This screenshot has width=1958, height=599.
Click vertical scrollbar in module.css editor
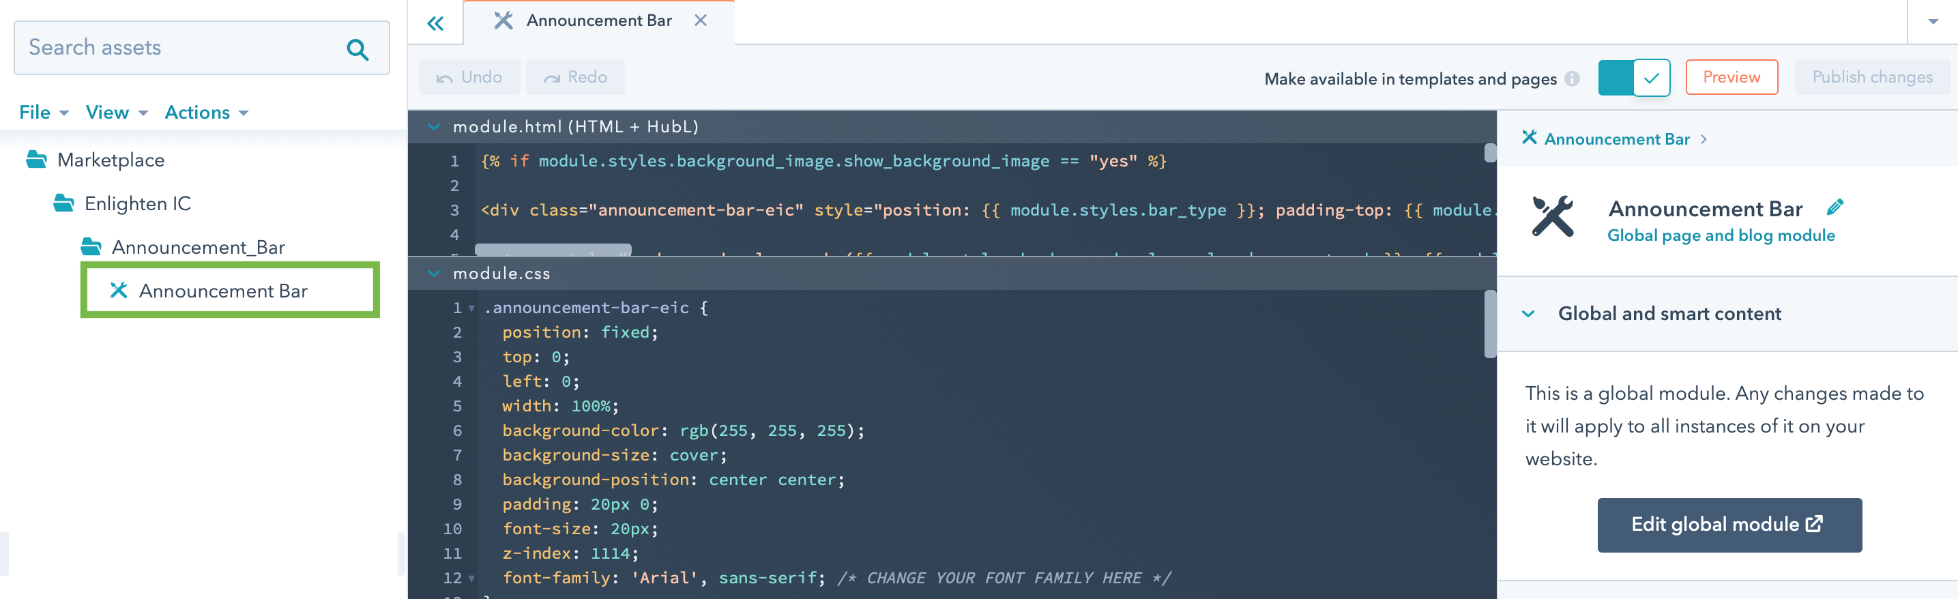(x=1490, y=323)
